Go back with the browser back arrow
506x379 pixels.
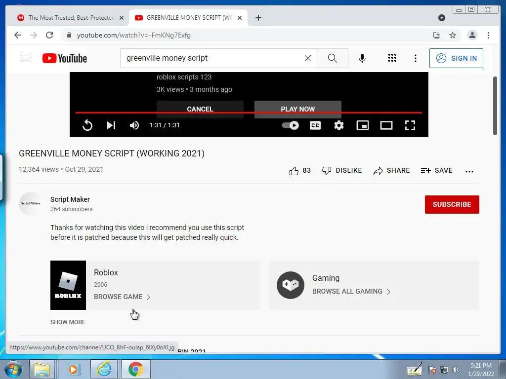(18, 35)
